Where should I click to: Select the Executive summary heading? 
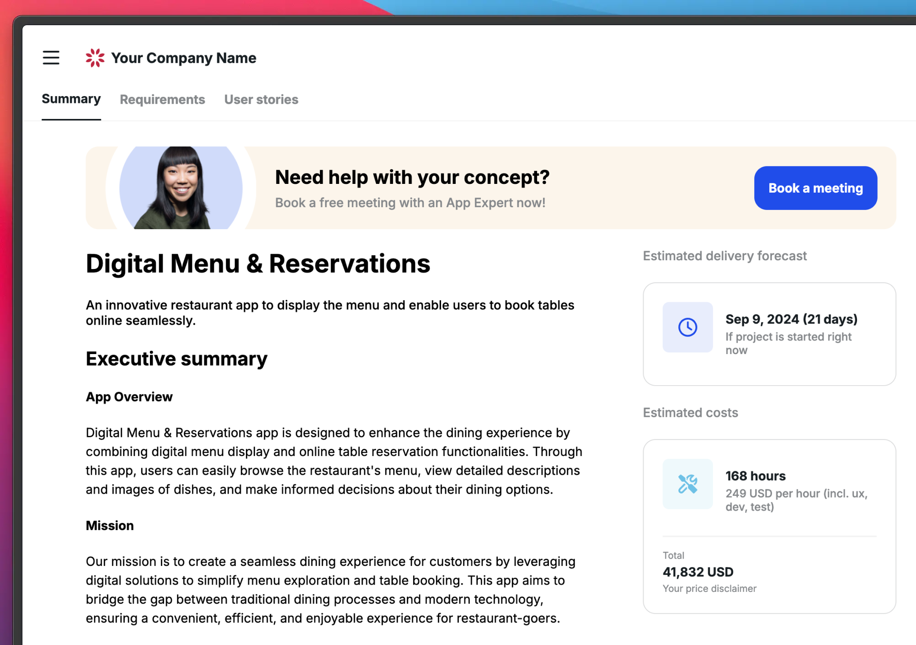pyautogui.click(x=176, y=359)
